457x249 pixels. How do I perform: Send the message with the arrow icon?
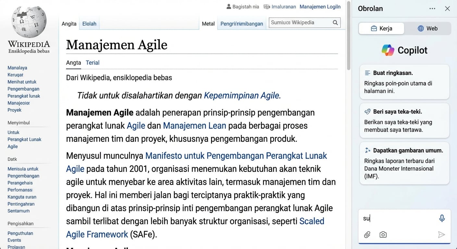coord(441,234)
